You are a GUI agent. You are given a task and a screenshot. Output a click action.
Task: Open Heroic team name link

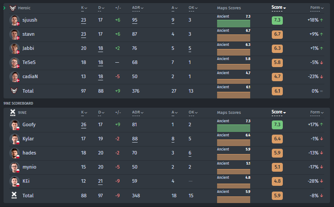[24, 8]
